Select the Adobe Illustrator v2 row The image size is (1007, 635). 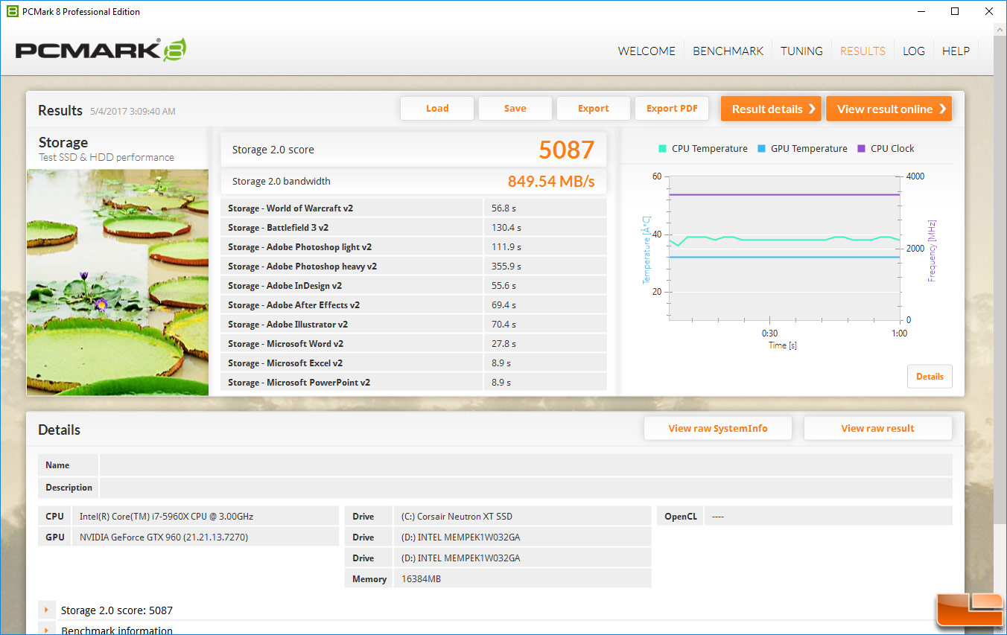(x=413, y=325)
